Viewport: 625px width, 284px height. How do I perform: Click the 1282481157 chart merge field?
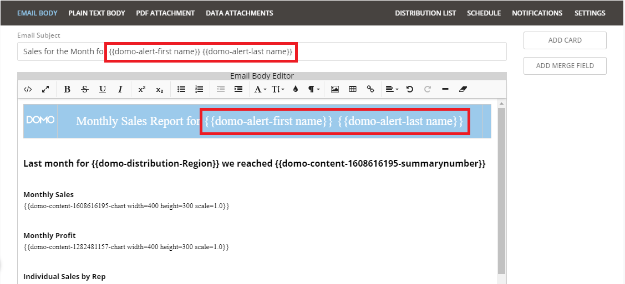126,247
